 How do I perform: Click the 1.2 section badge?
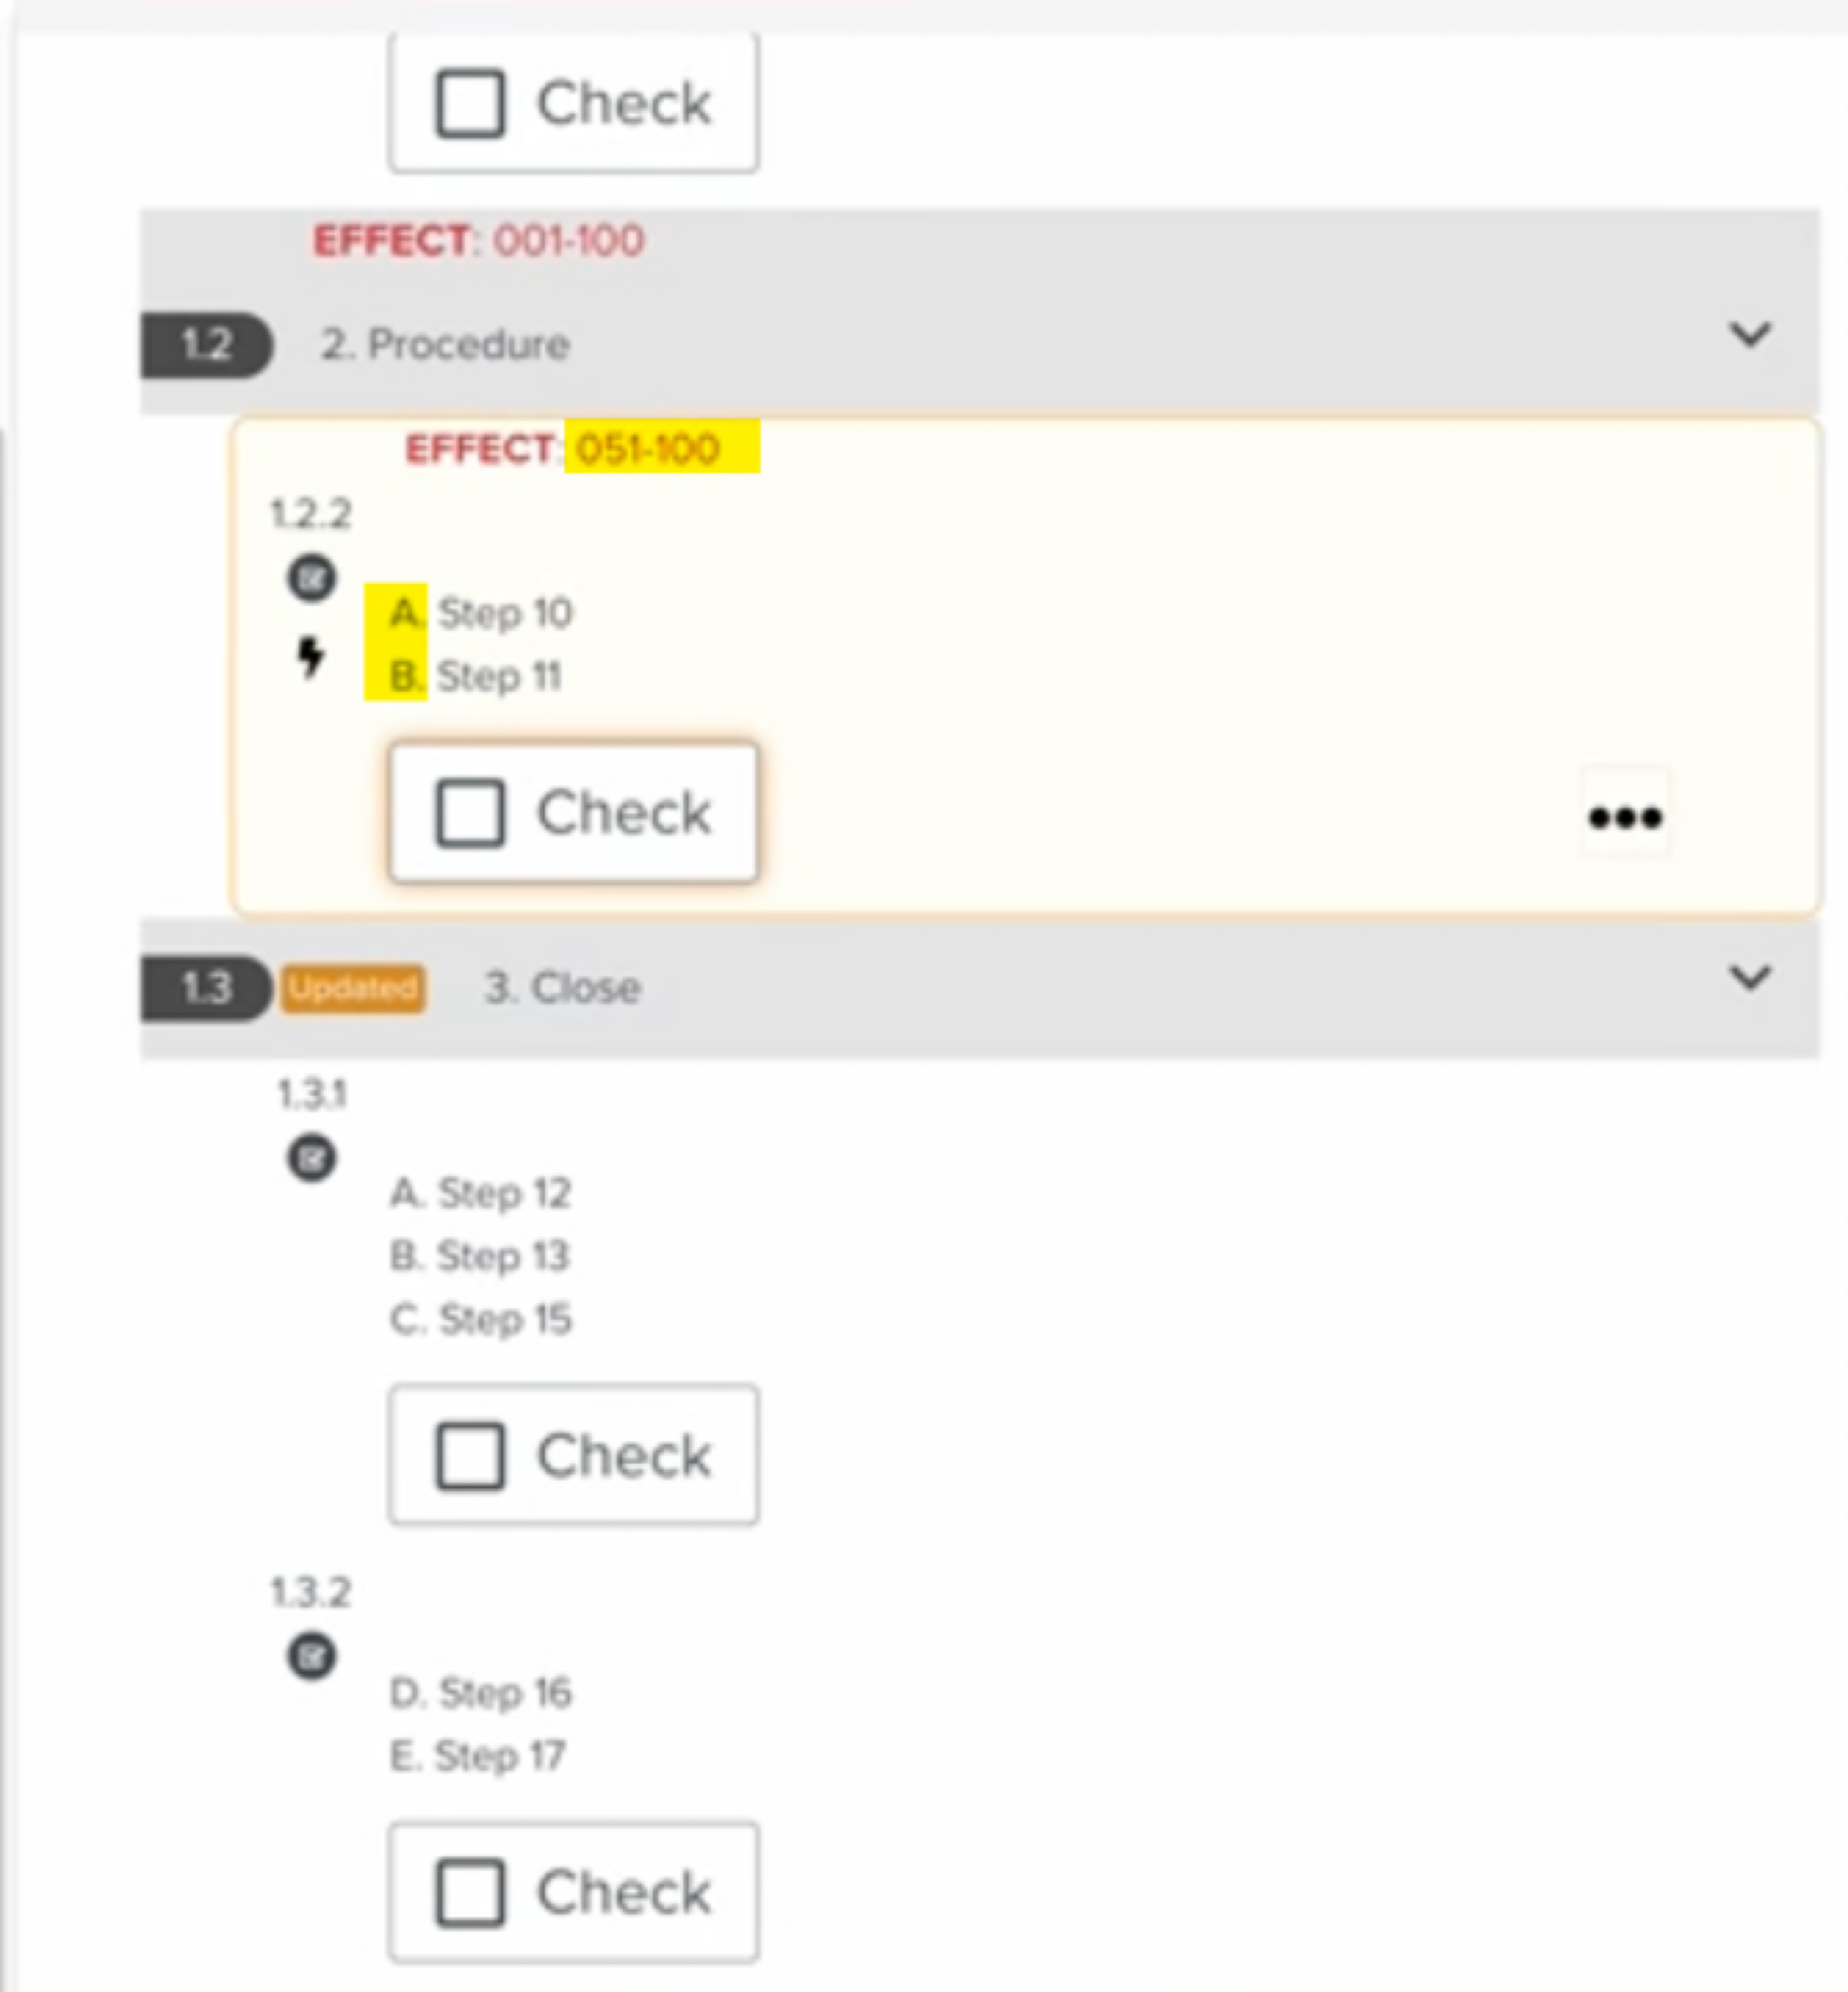[x=207, y=343]
